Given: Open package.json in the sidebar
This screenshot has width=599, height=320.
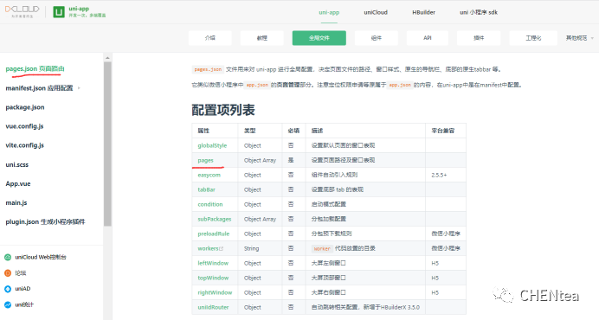Looking at the screenshot, I should point(25,107).
